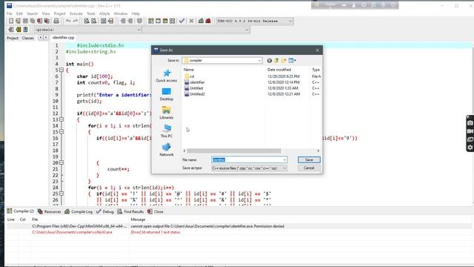Click the Close tab in bottom panel
The image size is (474, 267).
pyautogui.click(x=156, y=211)
